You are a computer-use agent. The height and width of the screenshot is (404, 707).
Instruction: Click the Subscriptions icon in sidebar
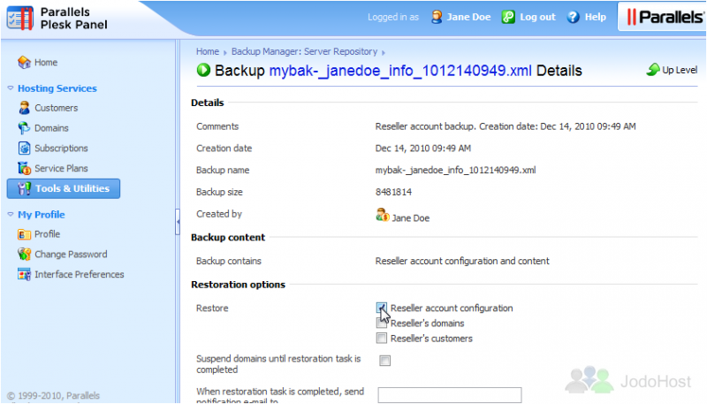click(x=25, y=148)
